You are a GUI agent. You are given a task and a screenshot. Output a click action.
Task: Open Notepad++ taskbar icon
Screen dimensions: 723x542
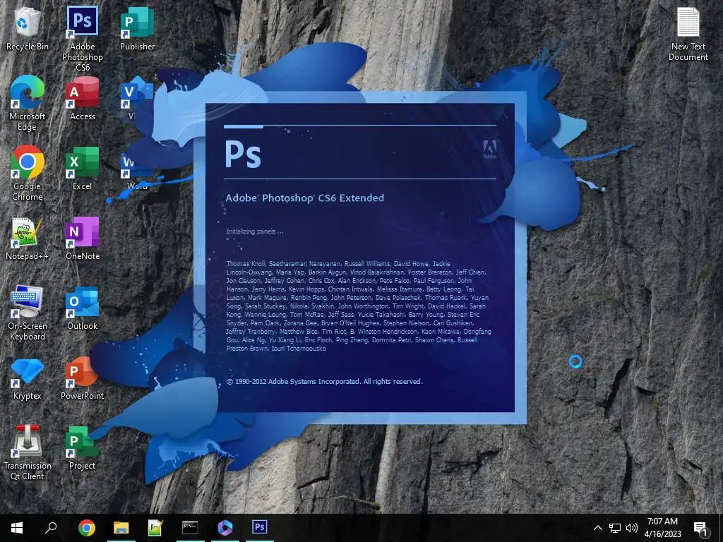[155, 528]
